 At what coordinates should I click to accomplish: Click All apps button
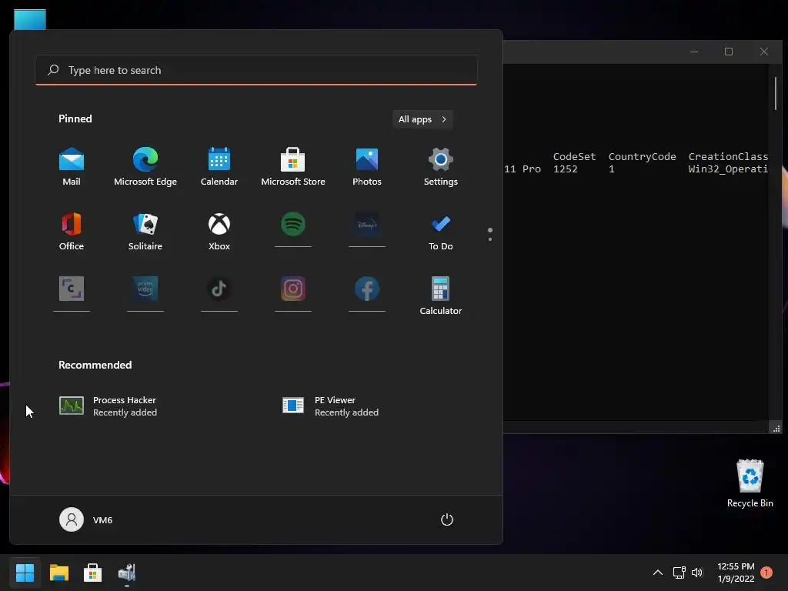point(422,119)
